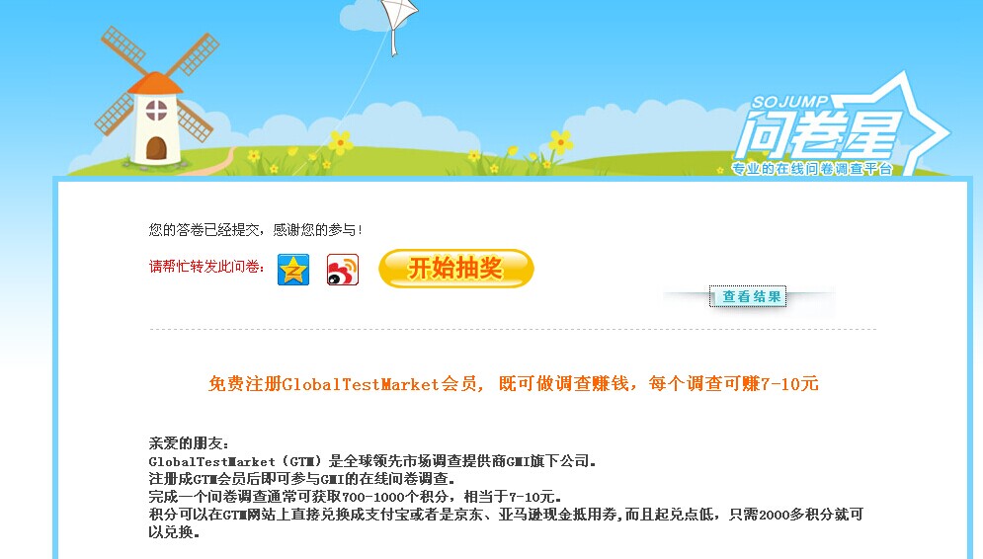
Task: Click the 您的答卷已经提交 confirmation message
Action: coord(256,230)
